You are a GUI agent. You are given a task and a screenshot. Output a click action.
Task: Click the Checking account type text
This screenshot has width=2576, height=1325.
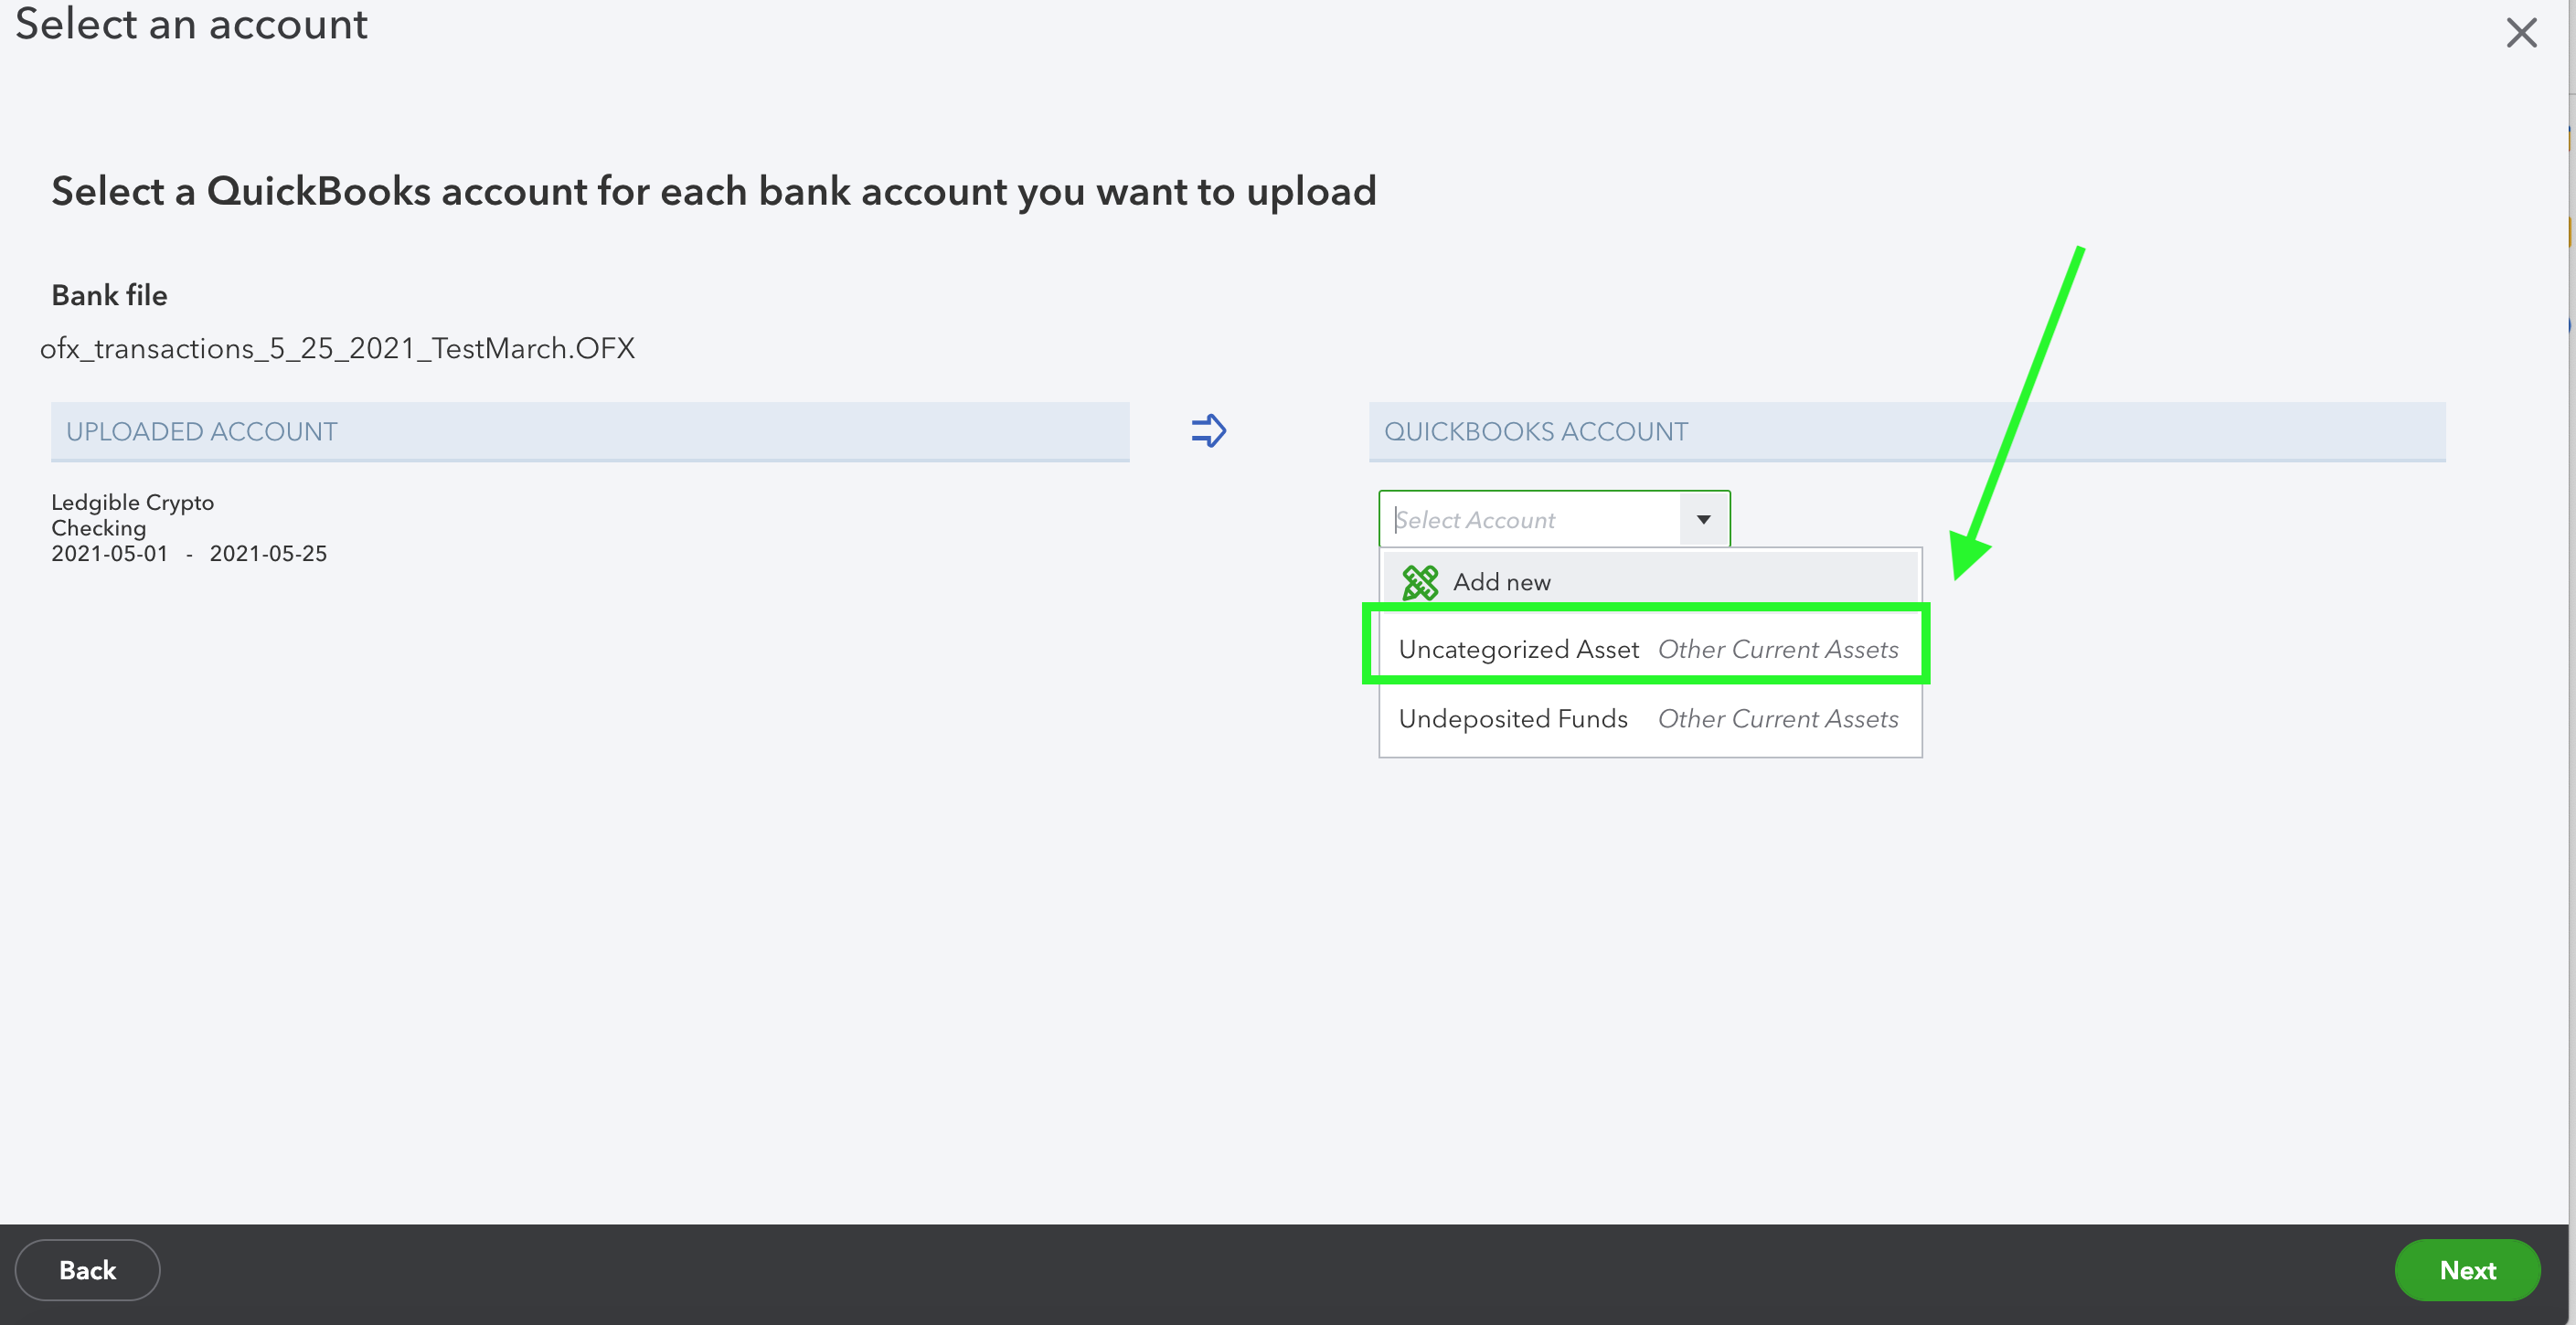[98, 528]
